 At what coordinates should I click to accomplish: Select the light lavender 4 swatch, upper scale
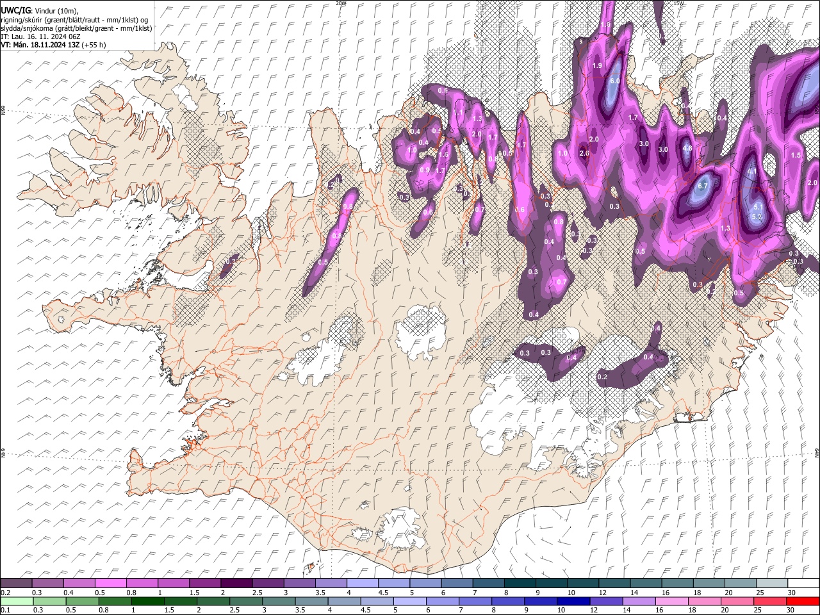point(361,584)
